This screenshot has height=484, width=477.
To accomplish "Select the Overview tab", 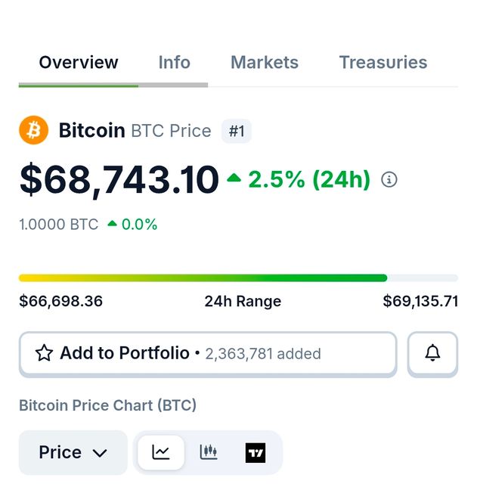I will (x=79, y=62).
